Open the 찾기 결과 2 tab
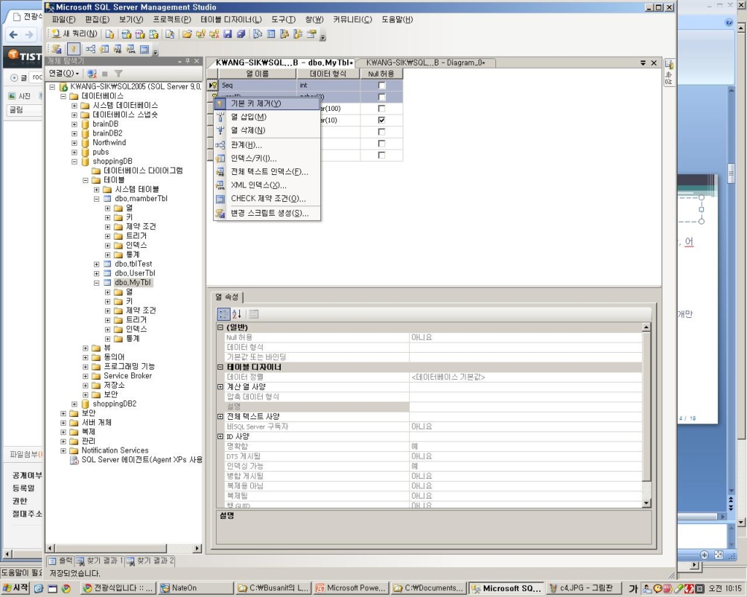This screenshot has width=747, height=597. [x=150, y=561]
